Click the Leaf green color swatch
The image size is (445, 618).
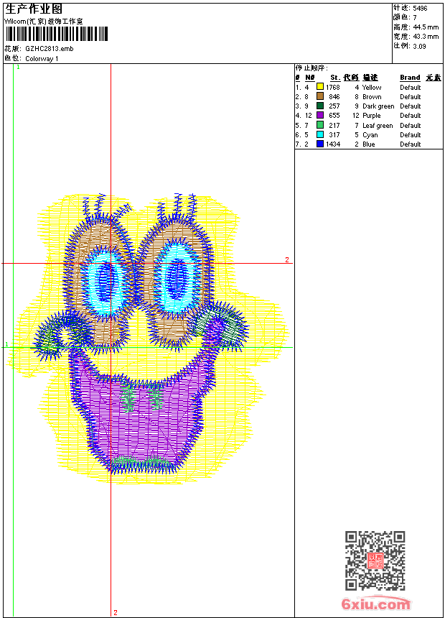click(x=320, y=125)
